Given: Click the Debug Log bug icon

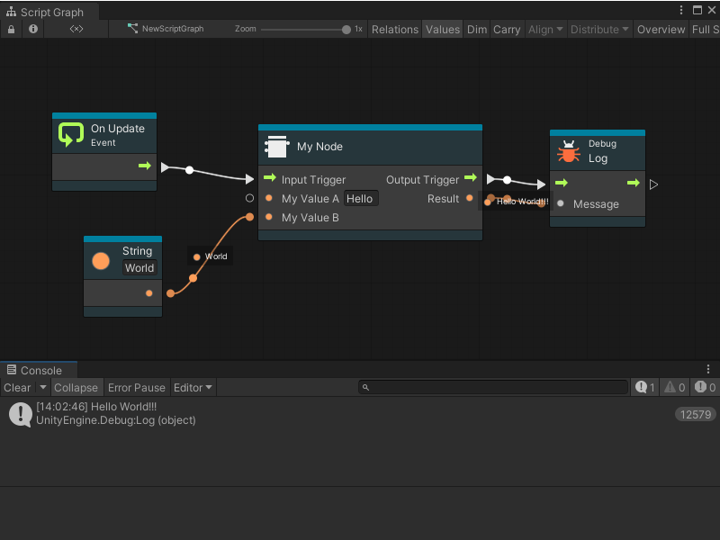Looking at the screenshot, I should click(568, 151).
